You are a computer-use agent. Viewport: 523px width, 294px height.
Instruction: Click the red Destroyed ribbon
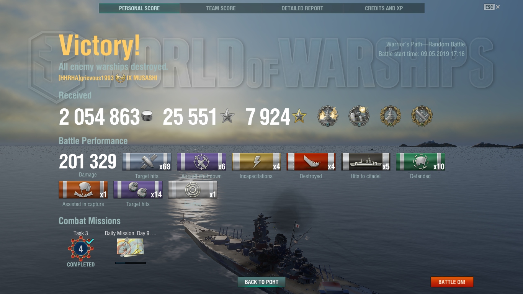(311, 162)
